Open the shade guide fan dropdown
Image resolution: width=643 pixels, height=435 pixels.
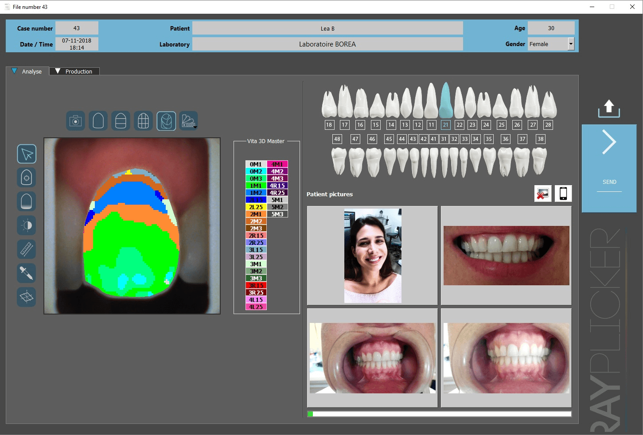(x=189, y=121)
